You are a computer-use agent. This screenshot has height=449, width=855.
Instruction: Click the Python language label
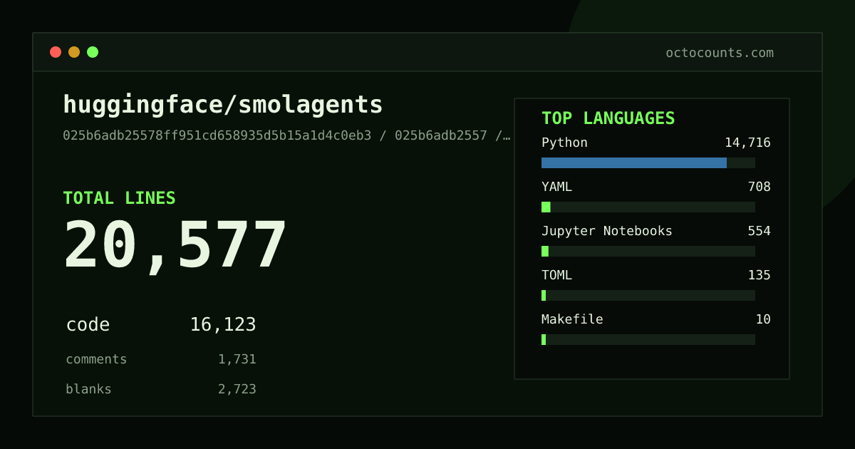[564, 143]
